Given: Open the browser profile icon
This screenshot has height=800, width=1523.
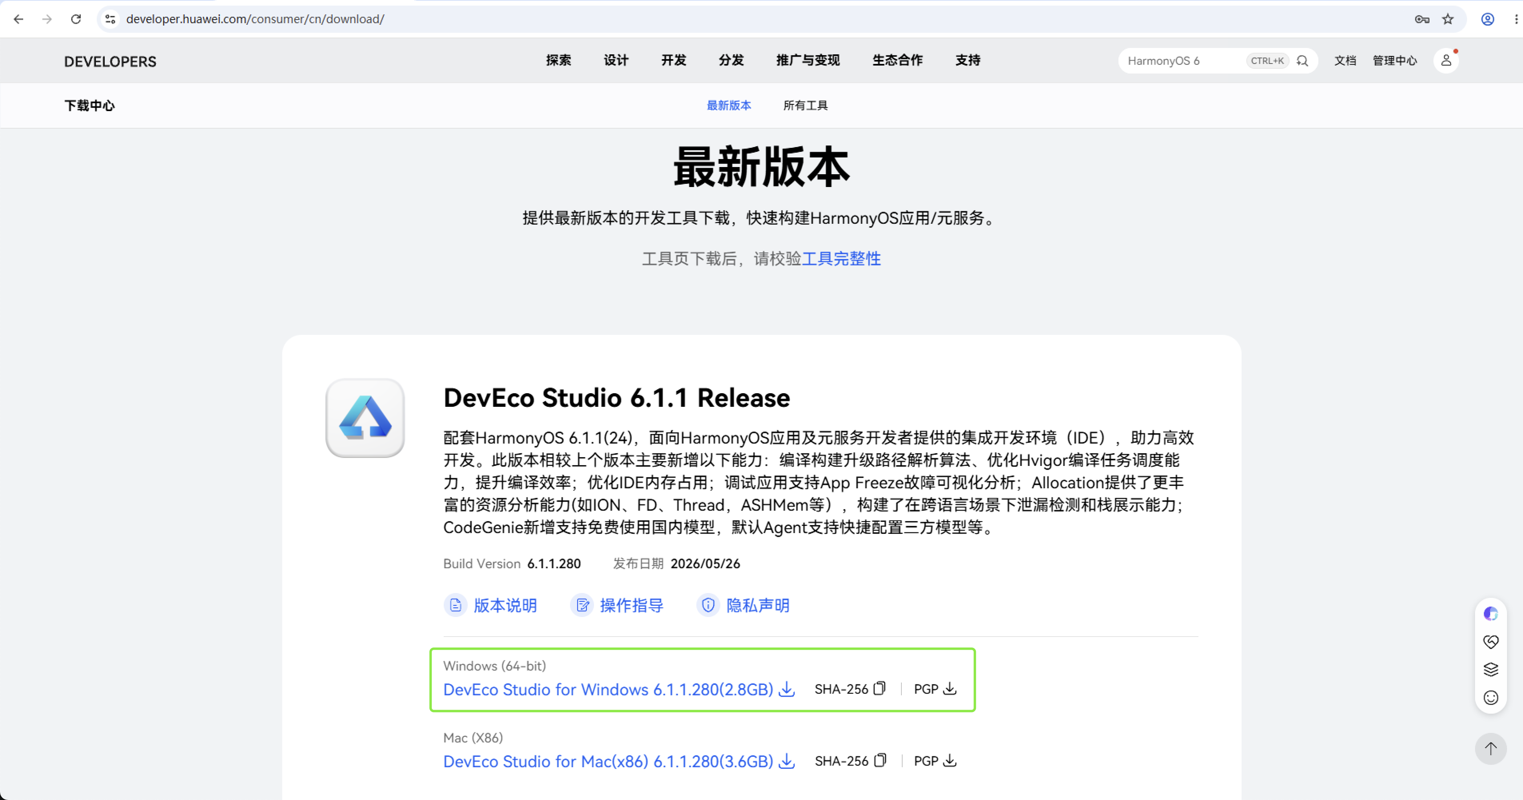Looking at the screenshot, I should pyautogui.click(x=1487, y=19).
